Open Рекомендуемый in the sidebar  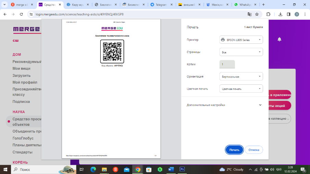(27, 62)
